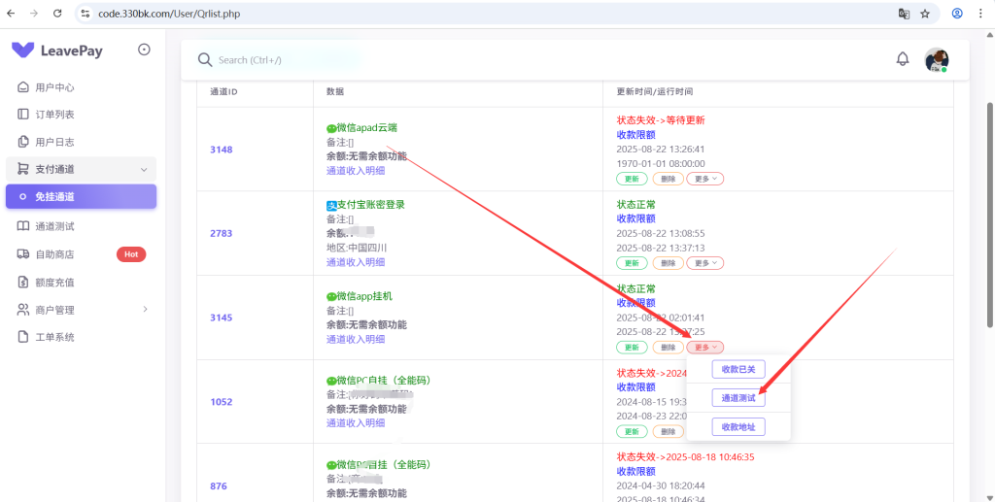This screenshot has height=502, width=995.
Task: Go back with the browser back arrow
Action: 11,14
